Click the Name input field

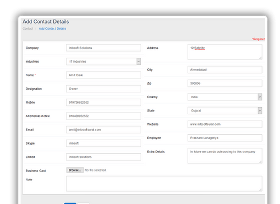(x=104, y=75)
